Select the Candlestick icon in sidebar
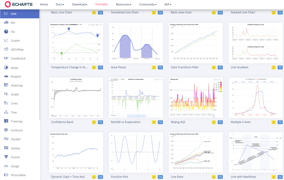The height and width of the screenshot is (180, 284). click(x=6, y=58)
